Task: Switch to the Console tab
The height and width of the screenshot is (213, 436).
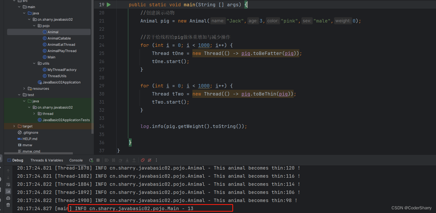Action: (x=76, y=160)
